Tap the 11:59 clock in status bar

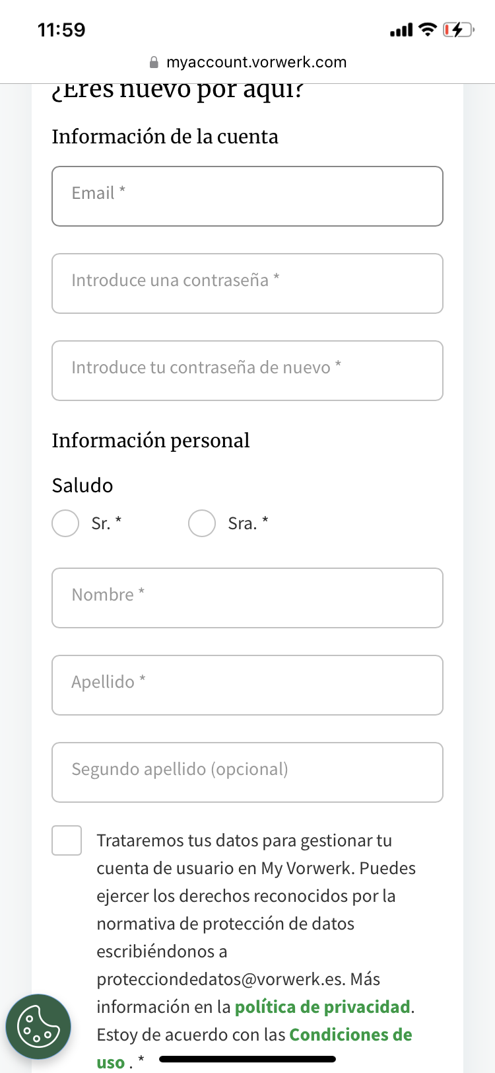tap(61, 30)
